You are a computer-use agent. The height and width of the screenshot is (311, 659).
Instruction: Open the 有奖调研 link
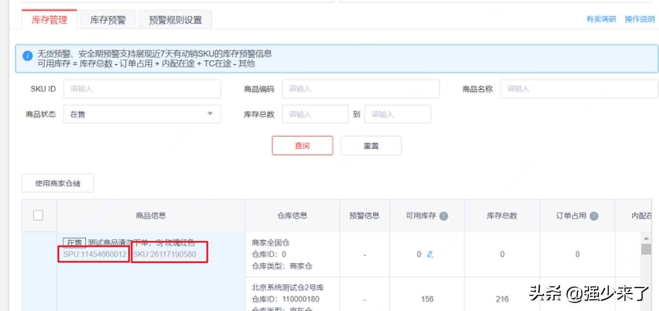(x=602, y=20)
